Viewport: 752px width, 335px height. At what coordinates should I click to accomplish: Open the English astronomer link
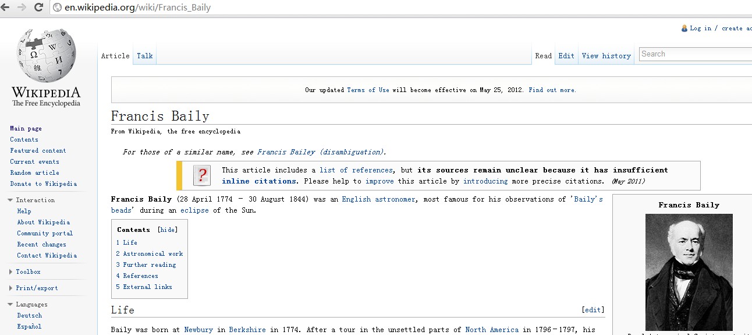tap(379, 199)
